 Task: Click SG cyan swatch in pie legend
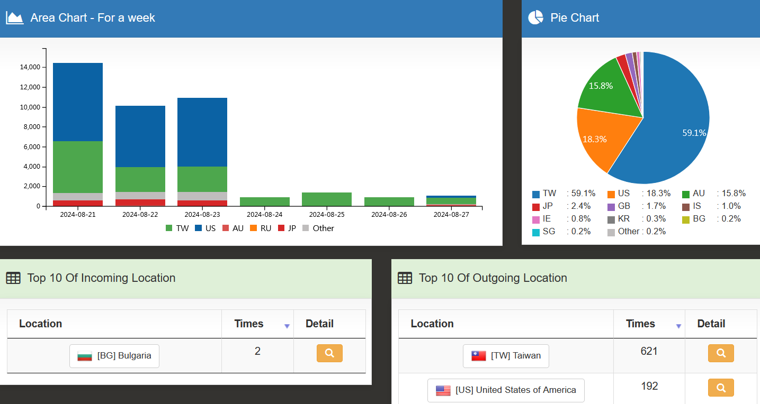536,232
